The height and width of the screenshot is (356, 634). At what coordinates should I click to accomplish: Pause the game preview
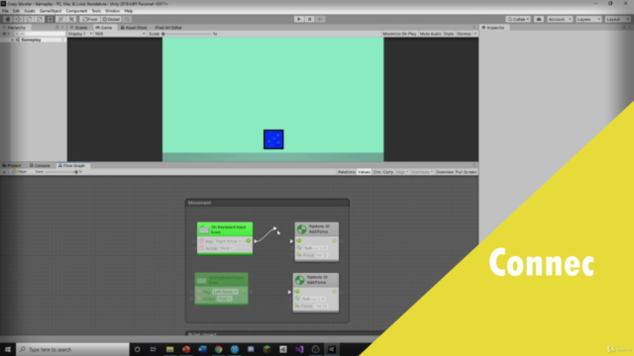pos(309,19)
